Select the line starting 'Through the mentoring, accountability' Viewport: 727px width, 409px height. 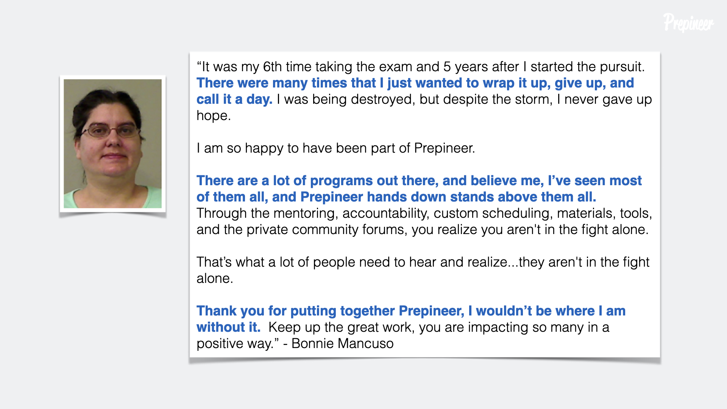coord(424,213)
